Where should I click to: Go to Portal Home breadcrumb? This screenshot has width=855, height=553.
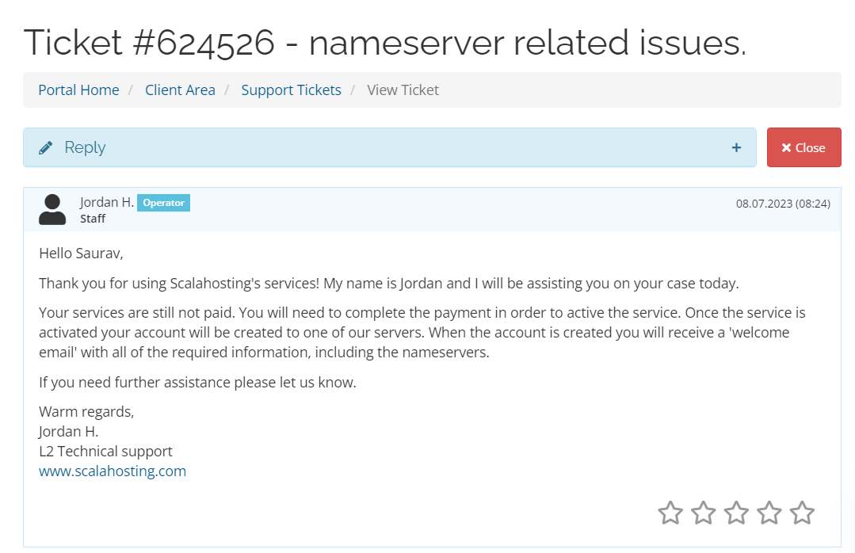click(x=78, y=90)
